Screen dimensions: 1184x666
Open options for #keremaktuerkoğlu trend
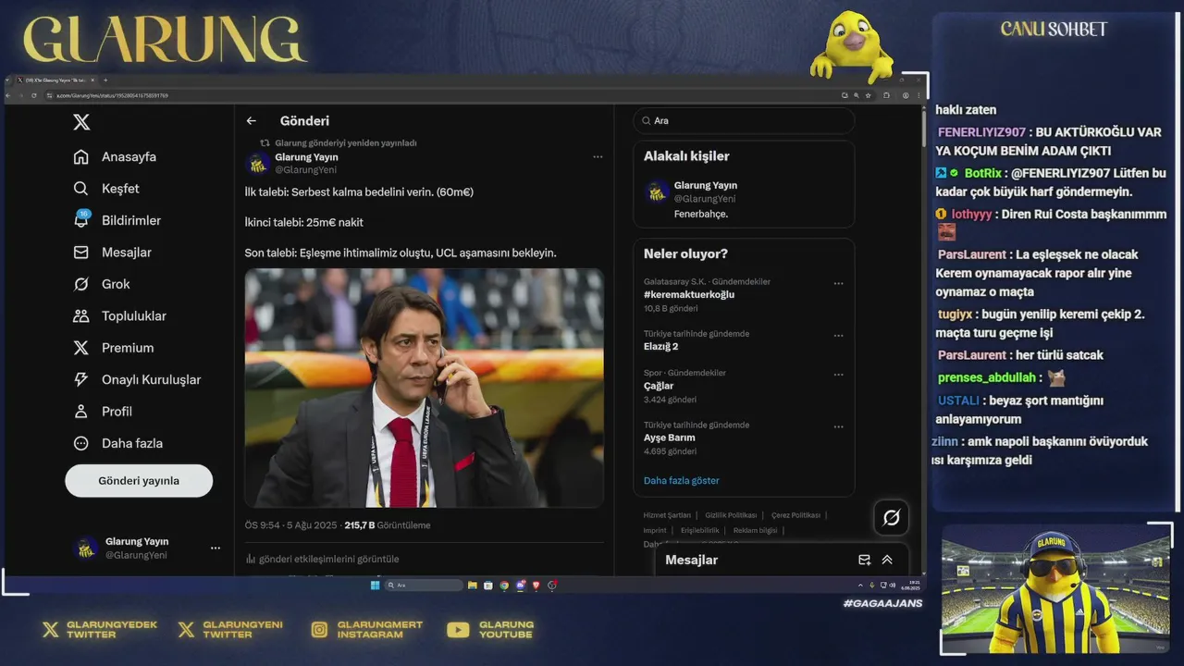pos(838,284)
